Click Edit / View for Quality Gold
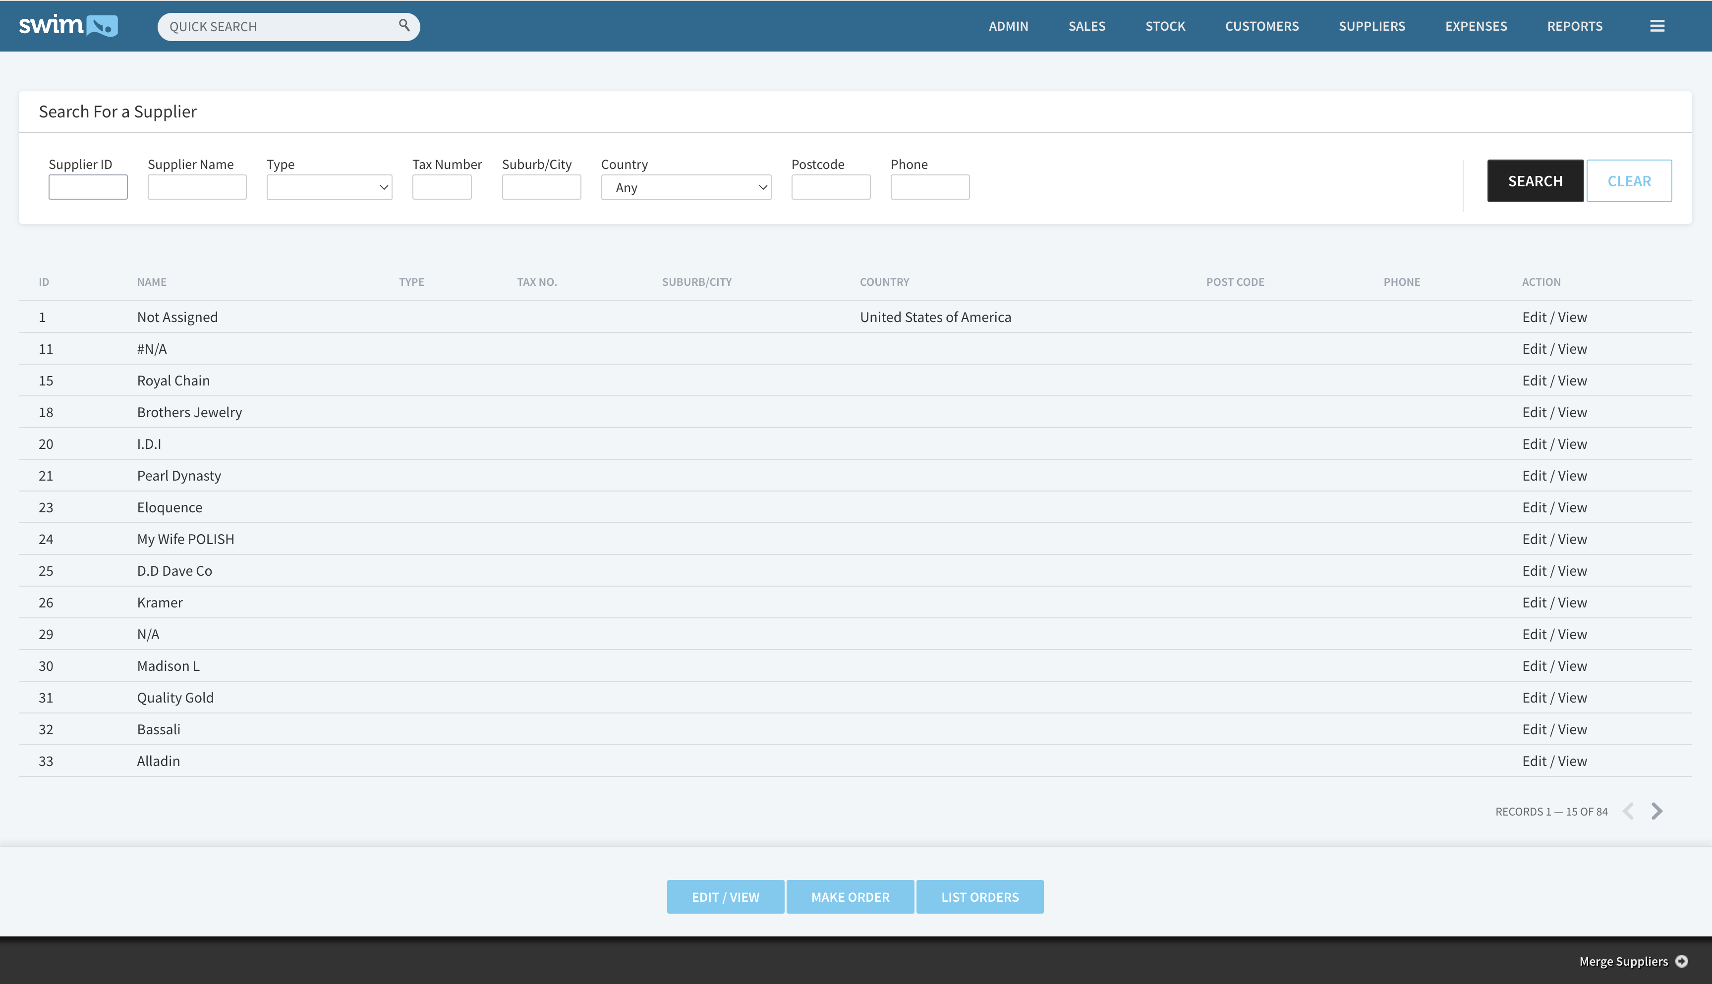The image size is (1712, 984). pos(1554,698)
